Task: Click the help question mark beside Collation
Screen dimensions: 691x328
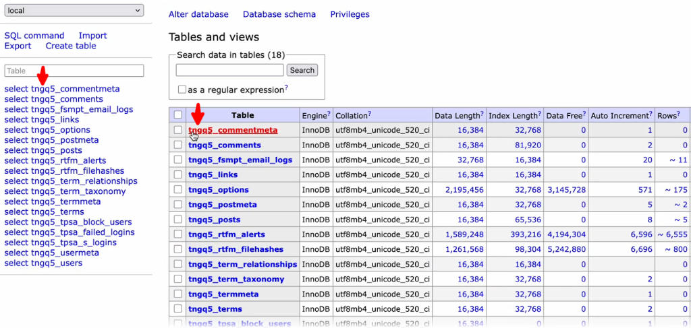Action: pyautogui.click(x=368, y=112)
